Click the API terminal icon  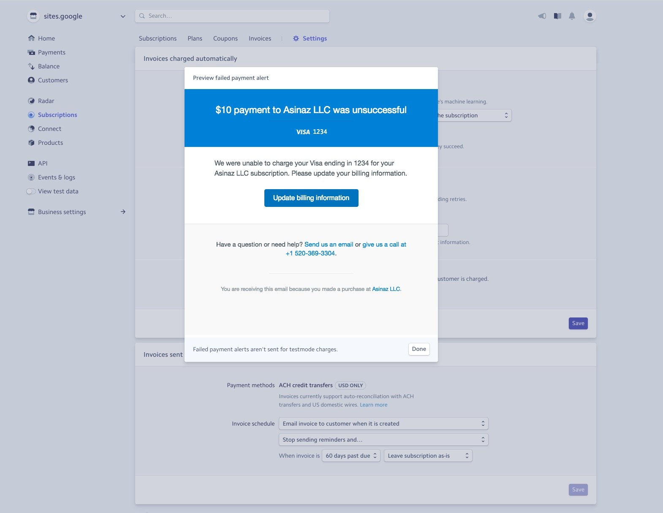[x=31, y=163]
